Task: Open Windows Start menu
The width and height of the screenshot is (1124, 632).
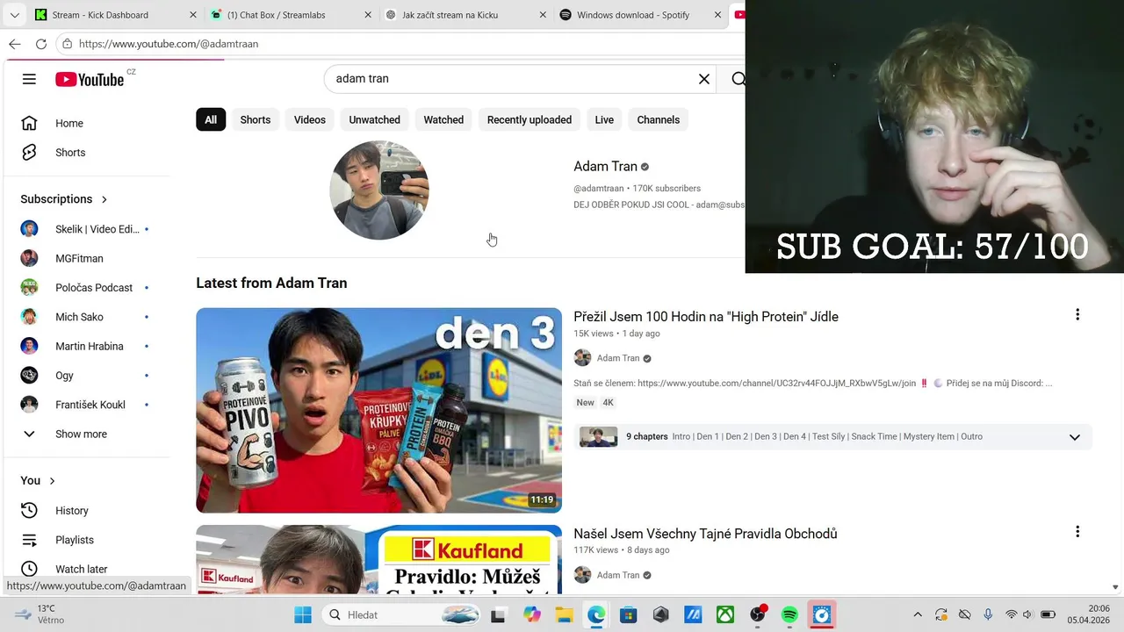Action: 303,614
